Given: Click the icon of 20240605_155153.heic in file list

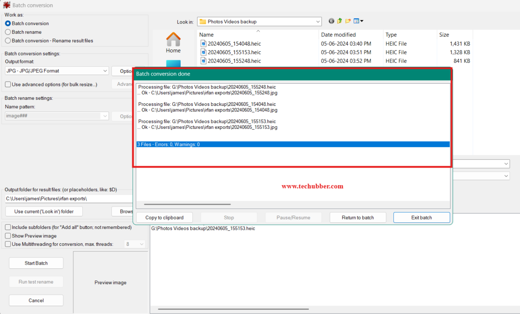Looking at the screenshot, I should [204, 52].
